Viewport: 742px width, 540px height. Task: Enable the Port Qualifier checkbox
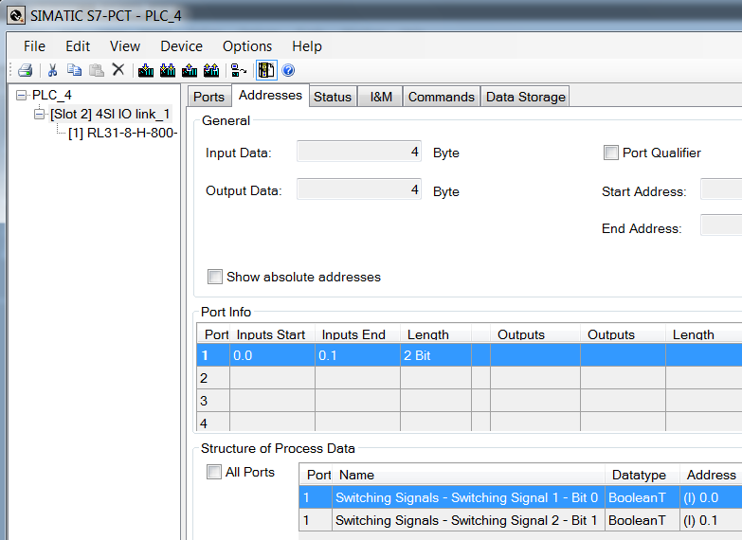pyautogui.click(x=611, y=153)
